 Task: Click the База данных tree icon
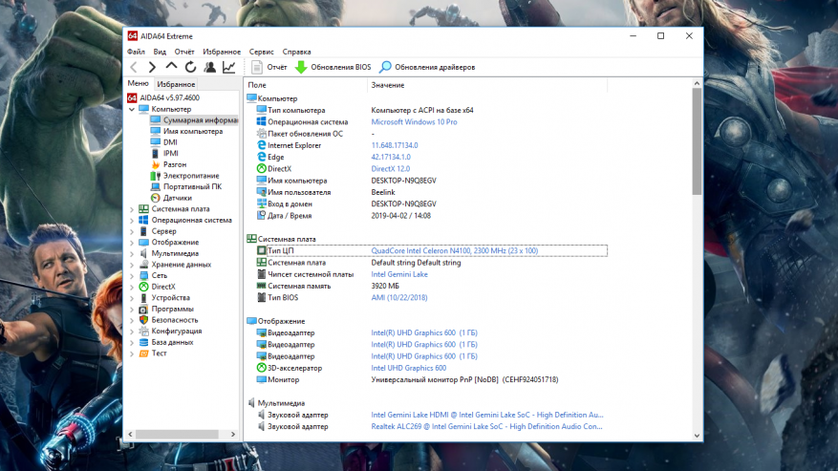[143, 342]
